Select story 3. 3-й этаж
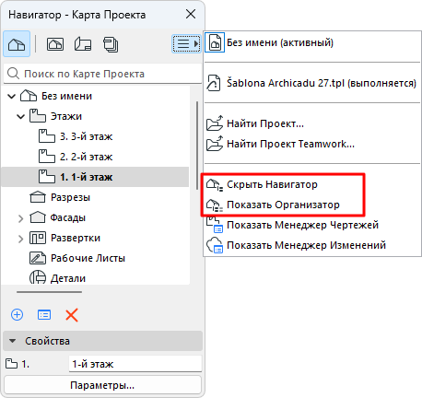The width and height of the screenshot is (422, 398). [86, 136]
